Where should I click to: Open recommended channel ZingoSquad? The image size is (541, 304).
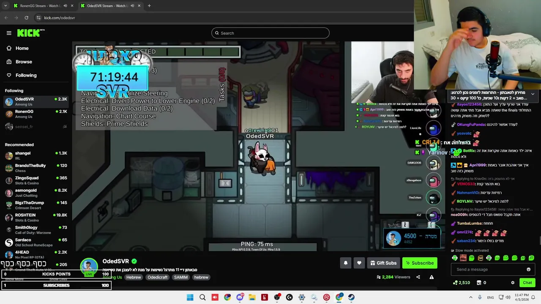point(36,180)
